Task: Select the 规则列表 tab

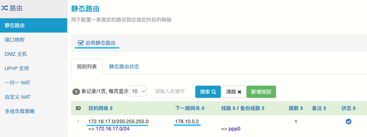Action: [87, 66]
